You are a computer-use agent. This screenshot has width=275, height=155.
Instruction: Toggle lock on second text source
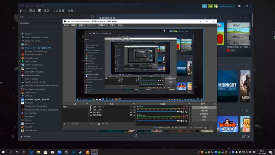[x=134, y=110]
